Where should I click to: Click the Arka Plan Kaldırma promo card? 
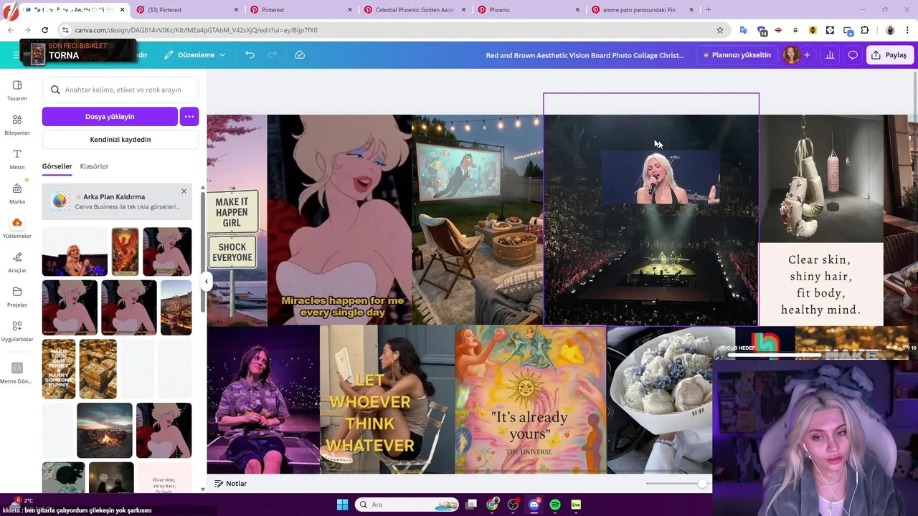pos(117,201)
